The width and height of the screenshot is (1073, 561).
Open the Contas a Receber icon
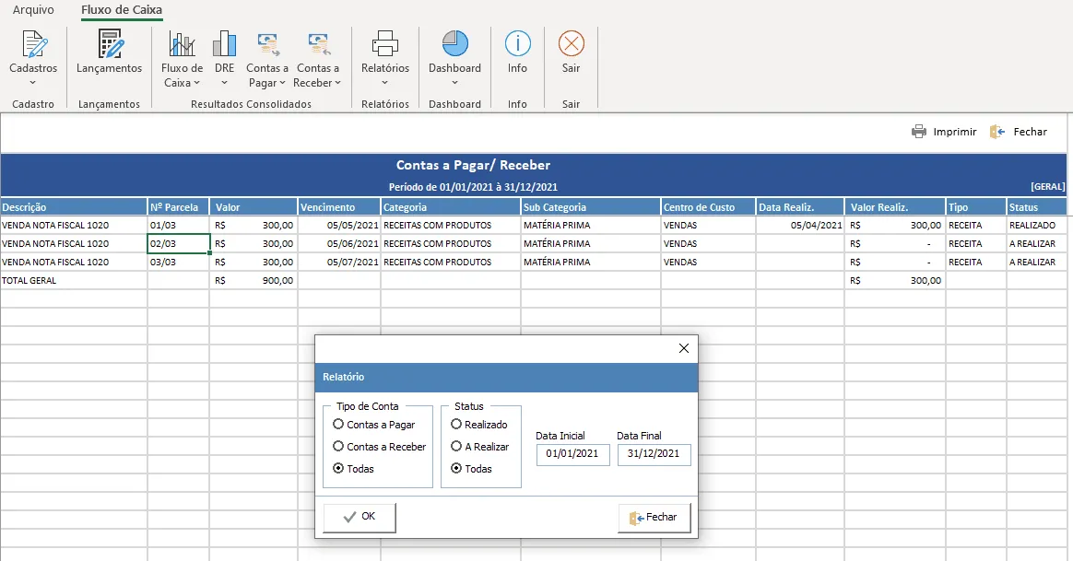point(318,44)
